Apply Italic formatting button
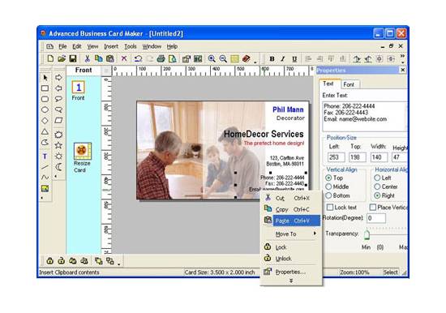446x313 pixels. pos(283,58)
